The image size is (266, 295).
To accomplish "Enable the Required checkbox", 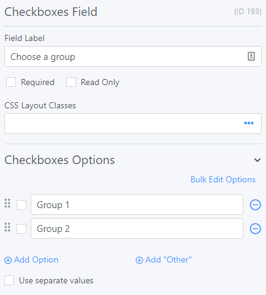I will click(11, 82).
